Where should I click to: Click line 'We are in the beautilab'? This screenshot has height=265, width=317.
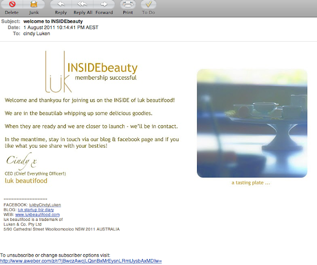[78, 113]
